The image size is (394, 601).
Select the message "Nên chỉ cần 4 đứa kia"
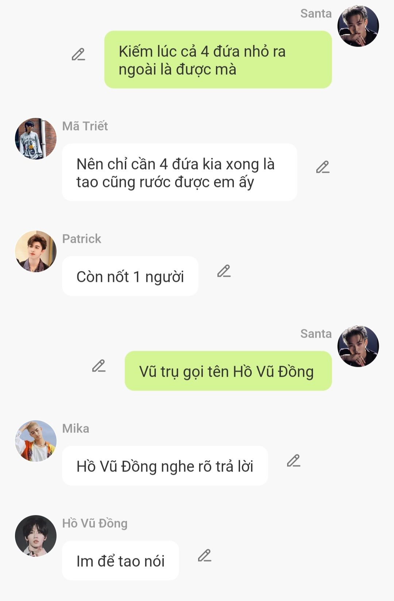(179, 172)
